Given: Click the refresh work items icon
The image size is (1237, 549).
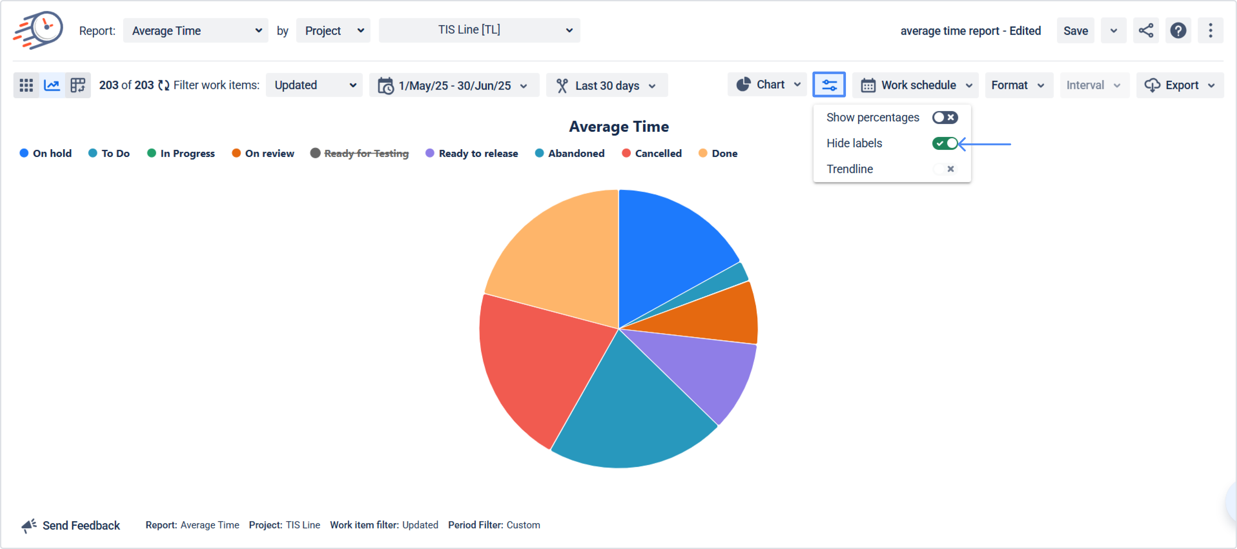Looking at the screenshot, I should click(164, 85).
